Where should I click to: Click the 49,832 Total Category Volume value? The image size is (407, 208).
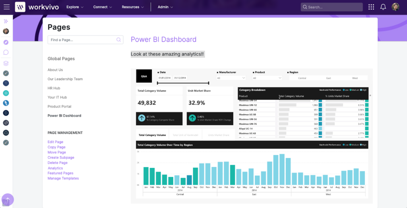pyautogui.click(x=147, y=103)
